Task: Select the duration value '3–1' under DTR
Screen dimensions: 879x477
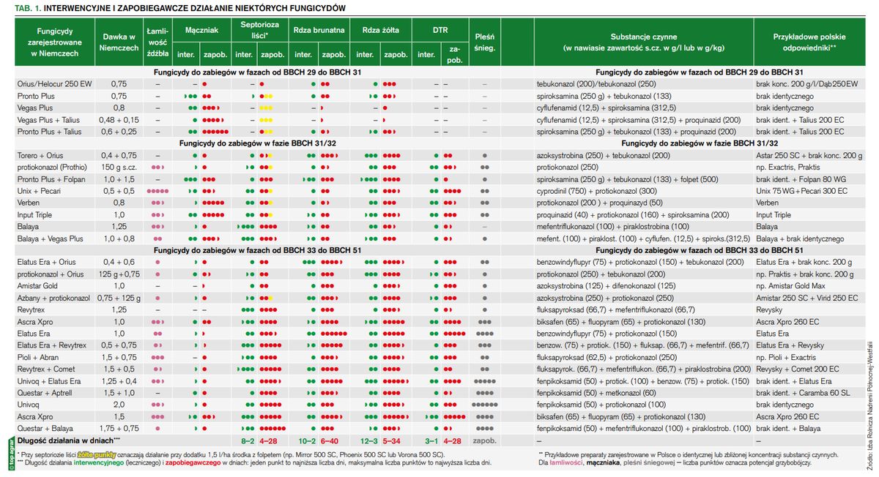Action: pos(431,440)
